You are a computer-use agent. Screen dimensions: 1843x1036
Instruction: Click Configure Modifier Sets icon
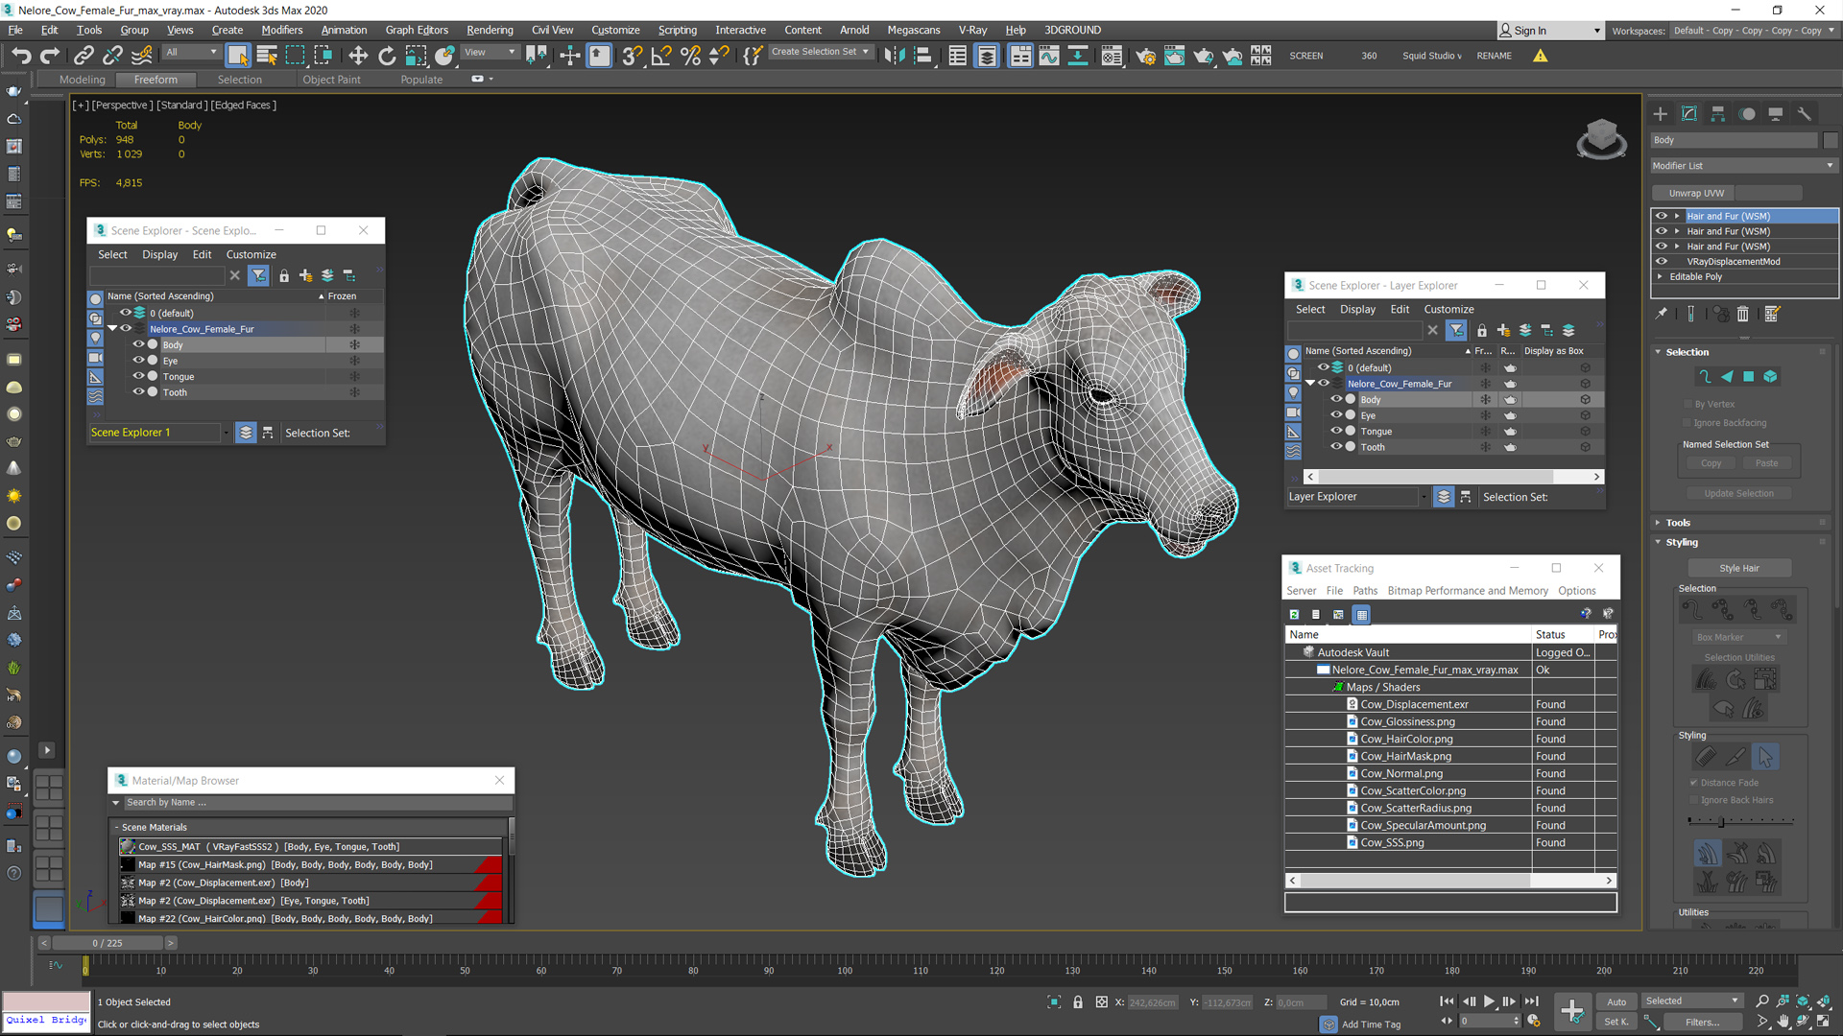1772,314
